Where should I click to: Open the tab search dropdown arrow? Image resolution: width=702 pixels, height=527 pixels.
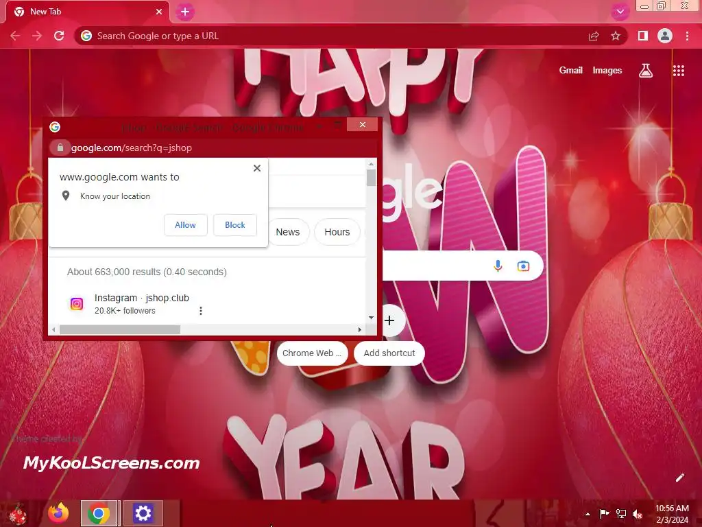pyautogui.click(x=620, y=12)
